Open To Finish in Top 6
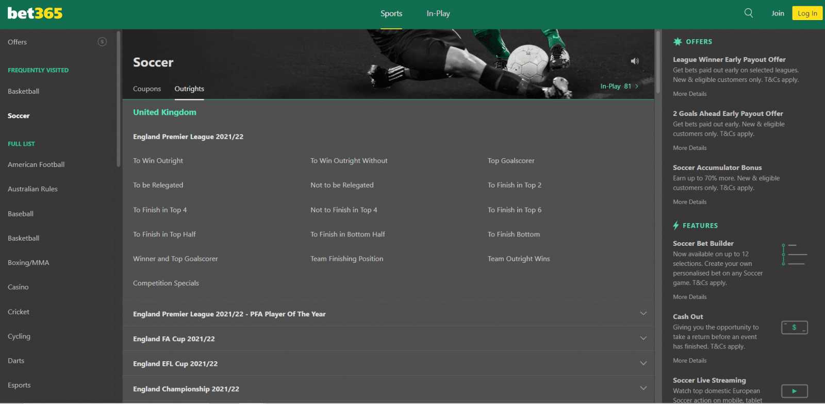Screen dimensions: 825x404 [x=515, y=210]
